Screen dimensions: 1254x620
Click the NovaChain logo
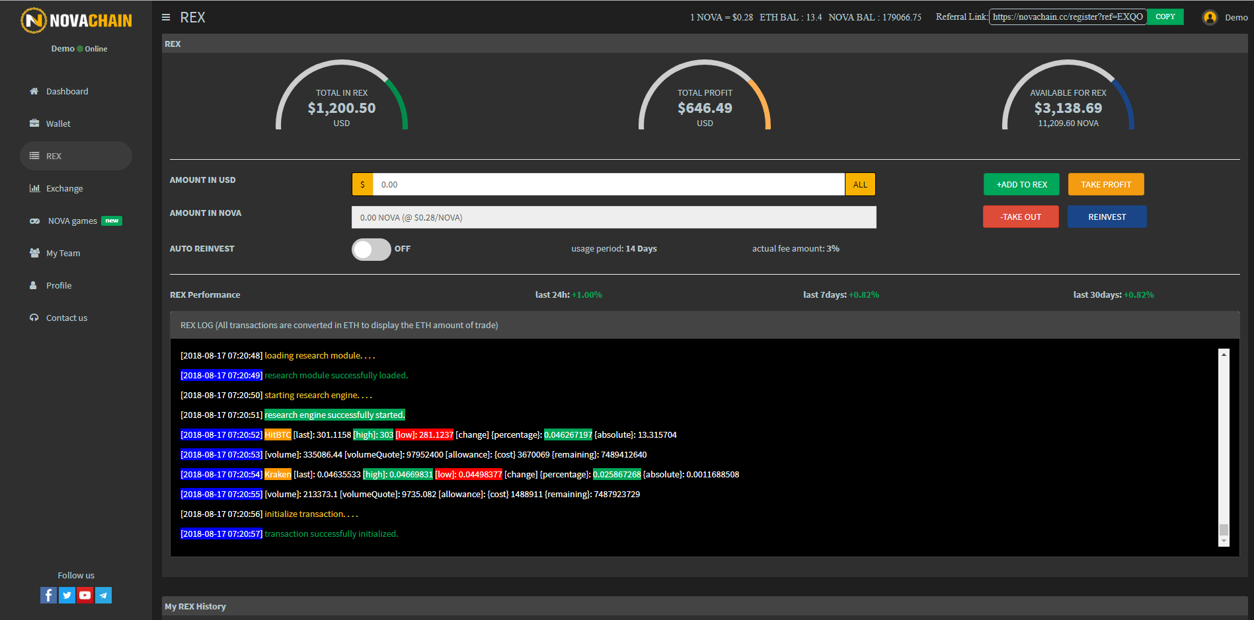coord(76,20)
